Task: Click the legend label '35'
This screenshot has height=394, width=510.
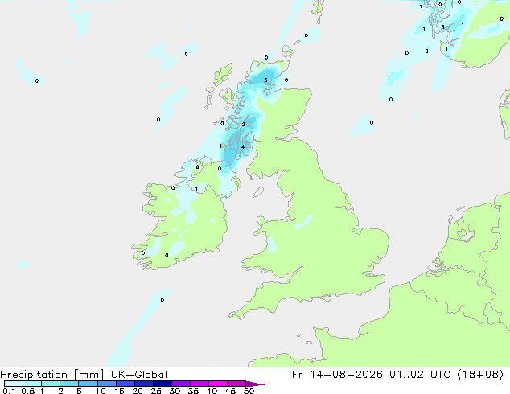Action: (193, 391)
